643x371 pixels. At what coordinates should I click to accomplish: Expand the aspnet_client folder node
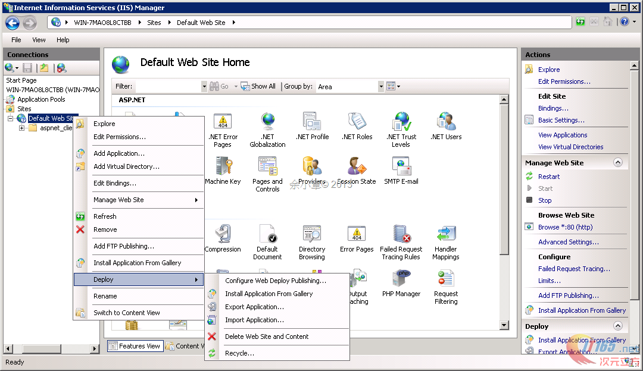pyautogui.click(x=22, y=128)
